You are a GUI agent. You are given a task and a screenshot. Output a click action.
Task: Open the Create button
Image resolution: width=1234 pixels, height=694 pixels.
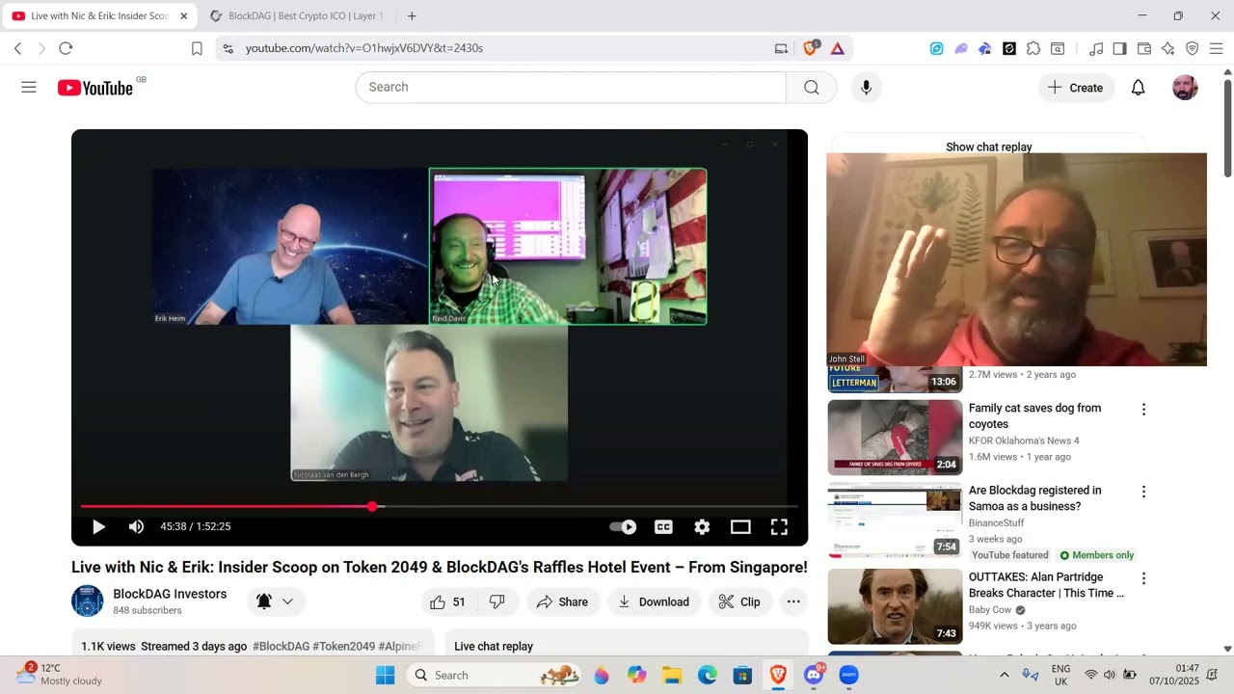1076,88
